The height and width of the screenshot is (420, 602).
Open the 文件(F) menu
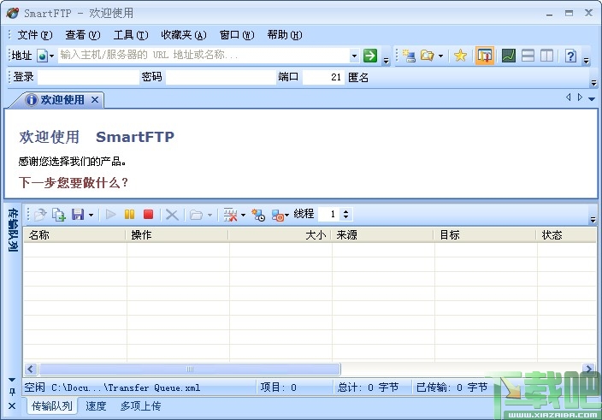coord(35,35)
